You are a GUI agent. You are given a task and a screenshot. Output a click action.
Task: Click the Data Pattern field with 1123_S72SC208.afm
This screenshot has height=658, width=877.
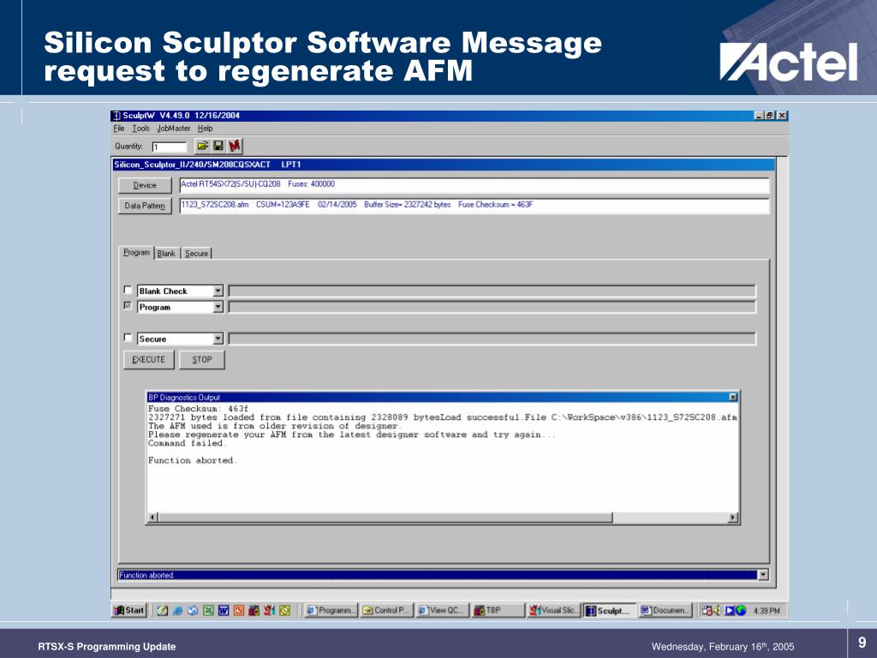(x=474, y=206)
